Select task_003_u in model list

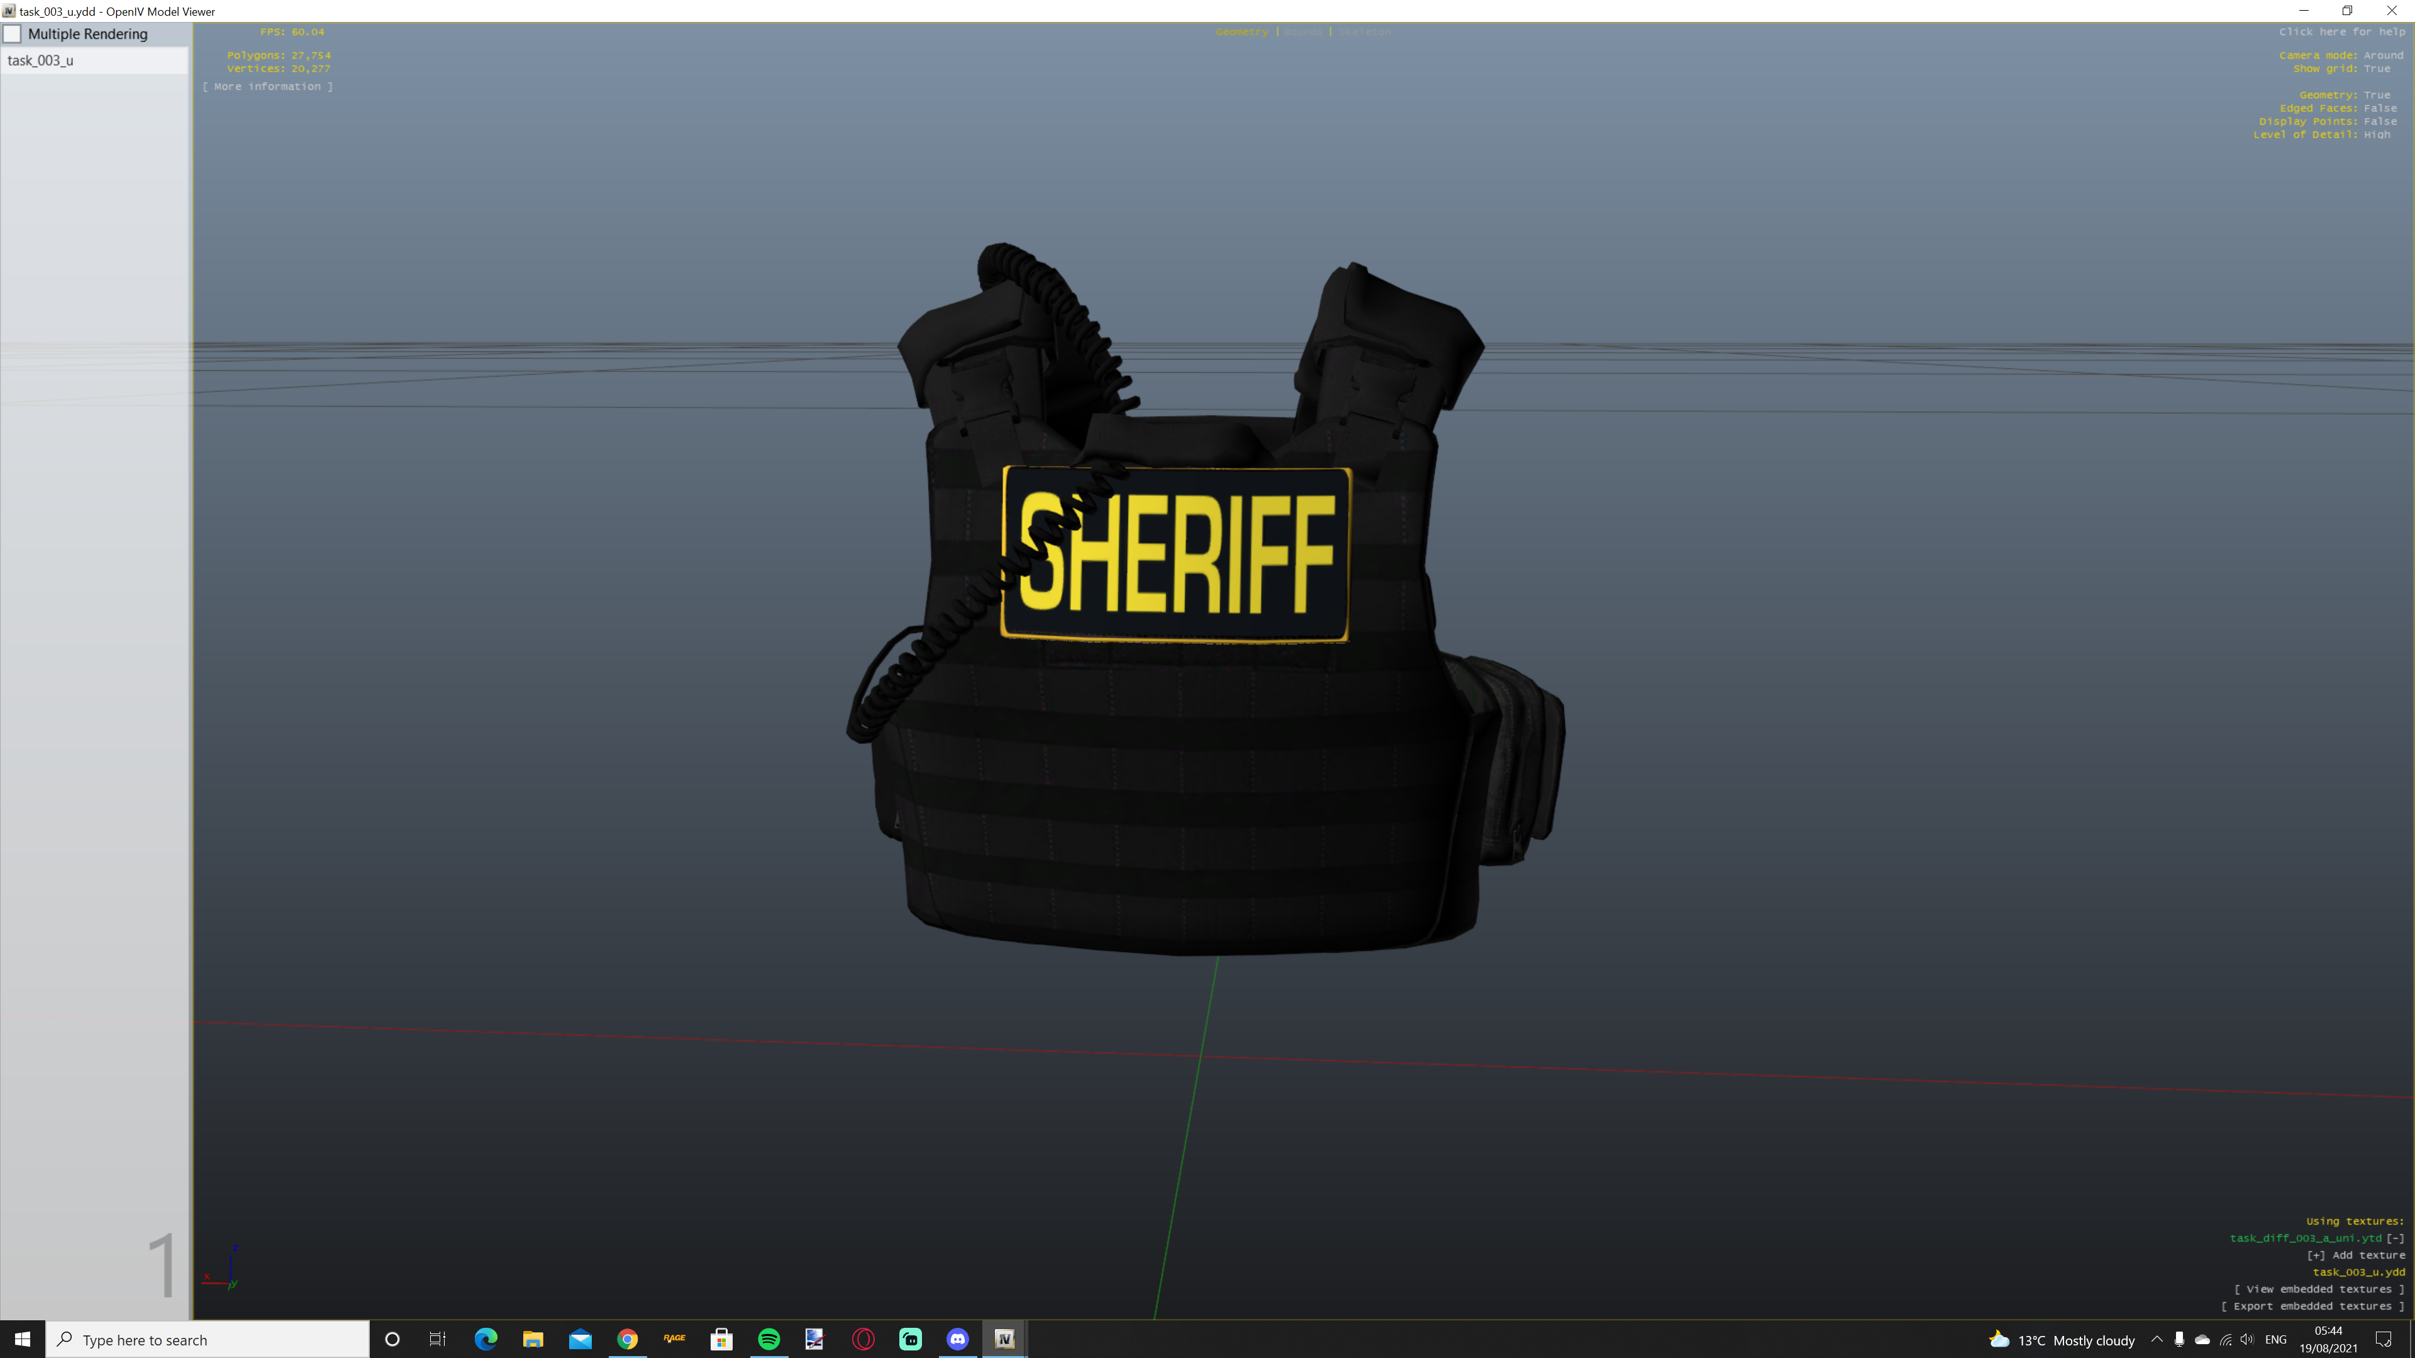coord(40,60)
